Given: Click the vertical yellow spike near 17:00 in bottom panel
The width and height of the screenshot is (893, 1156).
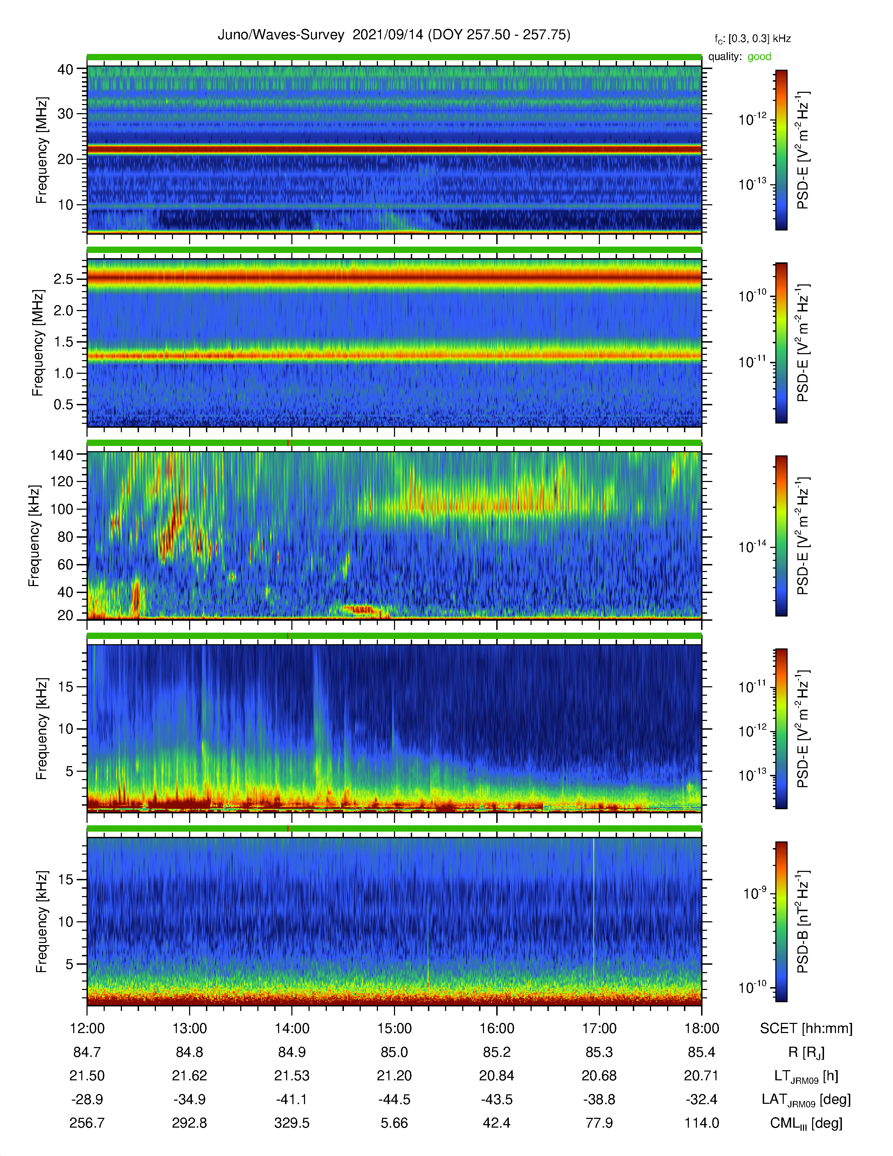Looking at the screenshot, I should (594, 921).
